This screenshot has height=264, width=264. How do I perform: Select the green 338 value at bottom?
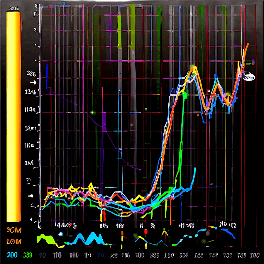coord(28,255)
